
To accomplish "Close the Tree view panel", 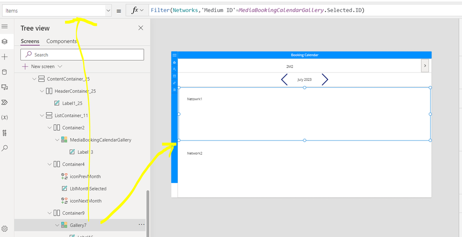I will [x=141, y=28].
